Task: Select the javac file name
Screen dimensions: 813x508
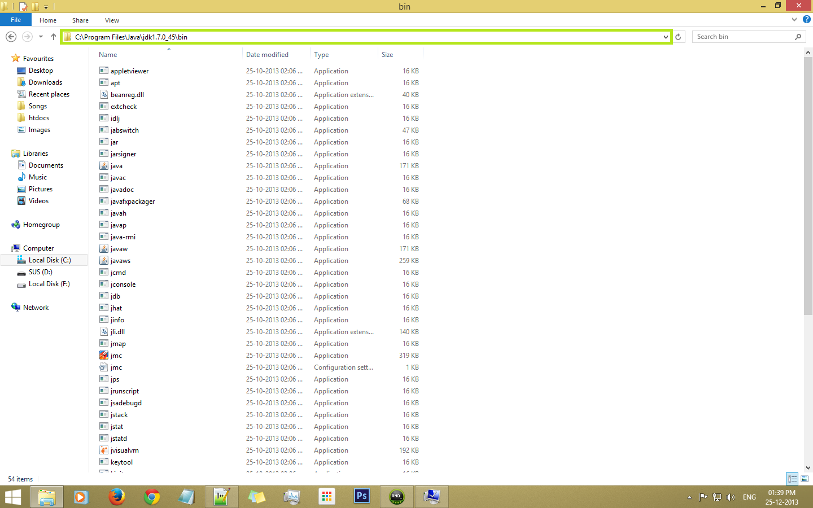Action: [x=118, y=178]
